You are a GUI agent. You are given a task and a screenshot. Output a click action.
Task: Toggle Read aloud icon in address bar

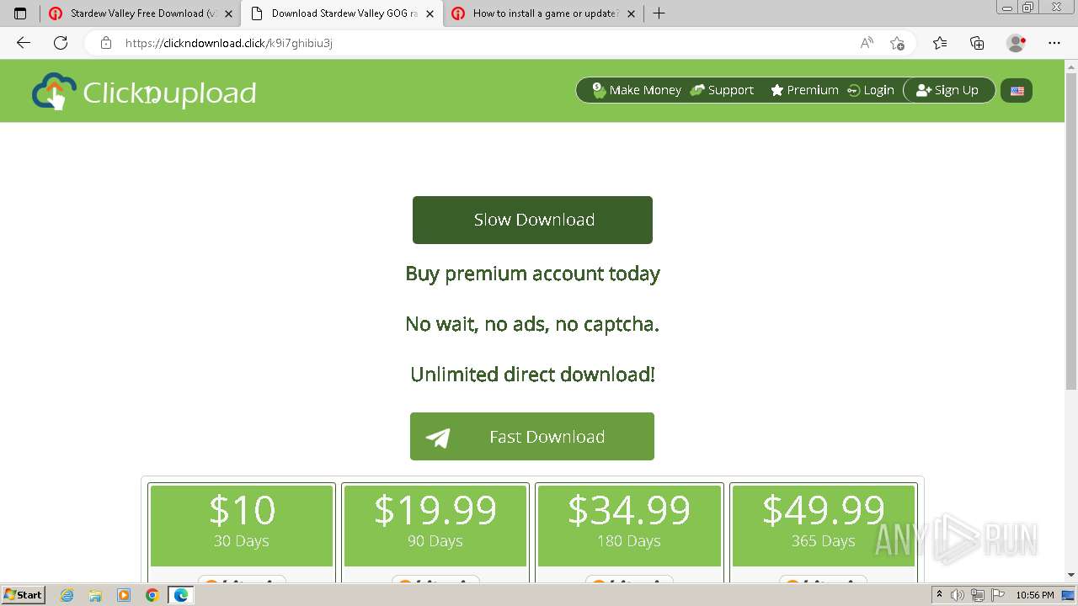pyautogui.click(x=867, y=43)
